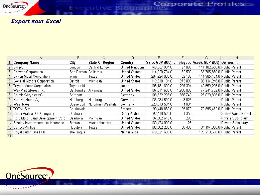Select the 'Westlb Ag' cell
The height and width of the screenshot is (195, 260).
coord(41,104)
